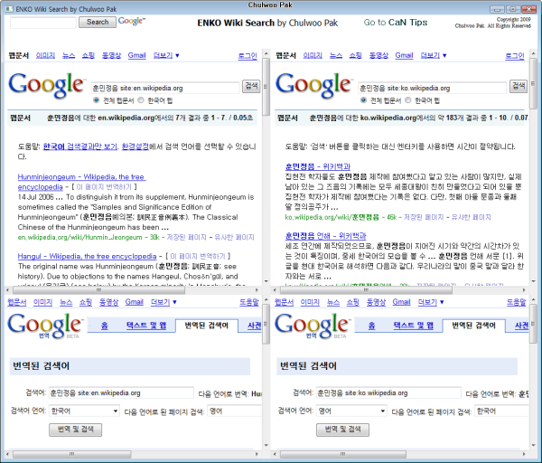Open 쇼핑 link in bottom-right pane
This screenshot has width=542, height=463.
pyautogui.click(x=353, y=302)
